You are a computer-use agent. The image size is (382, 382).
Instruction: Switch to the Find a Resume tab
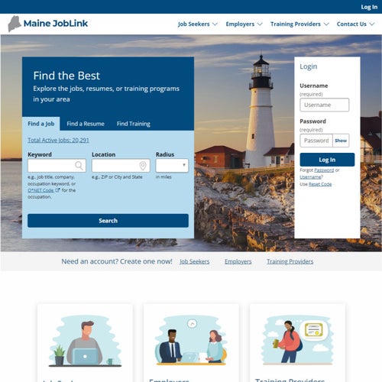(x=86, y=124)
